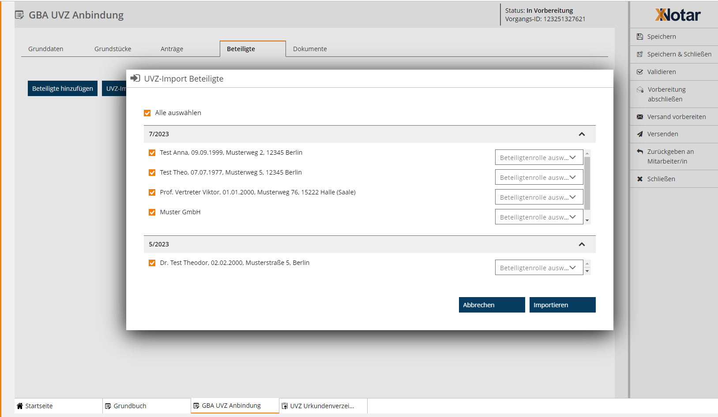
Task: Uncheck the Test Theo participant checkbox
Action: 152,173
